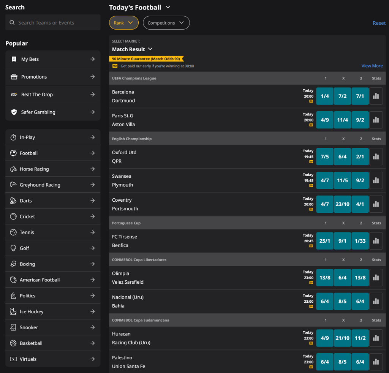The image size is (389, 373).
Task: Select Oxford Utd win odds 7/5
Action: (325, 157)
